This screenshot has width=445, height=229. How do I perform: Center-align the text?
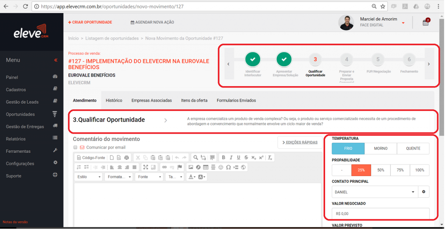(120, 167)
